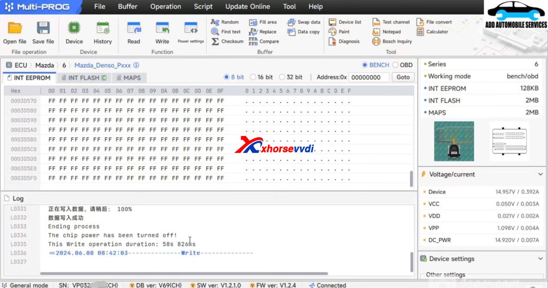
Task: Open the Operation menu
Action: point(166,6)
